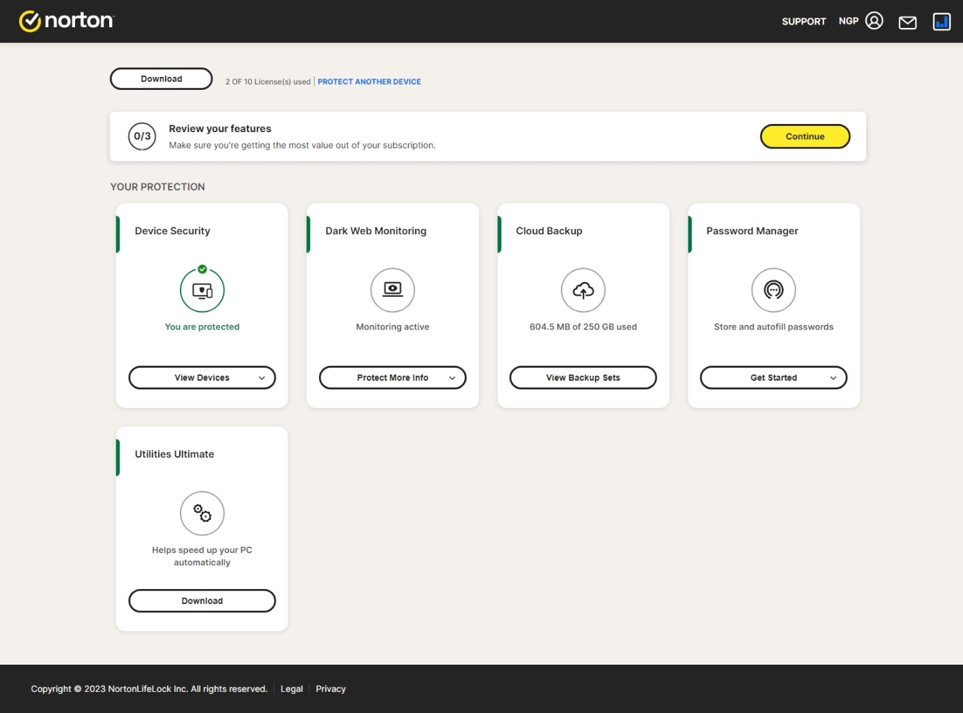Image resolution: width=963 pixels, height=713 pixels.
Task: Open the SUPPORT menu
Action: [804, 21]
